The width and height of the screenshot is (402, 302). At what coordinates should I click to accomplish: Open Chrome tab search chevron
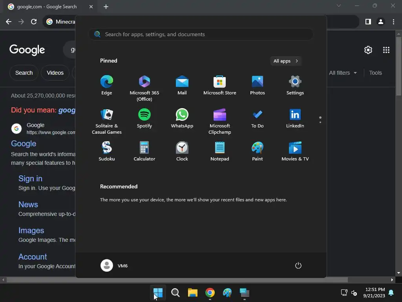(x=339, y=6)
